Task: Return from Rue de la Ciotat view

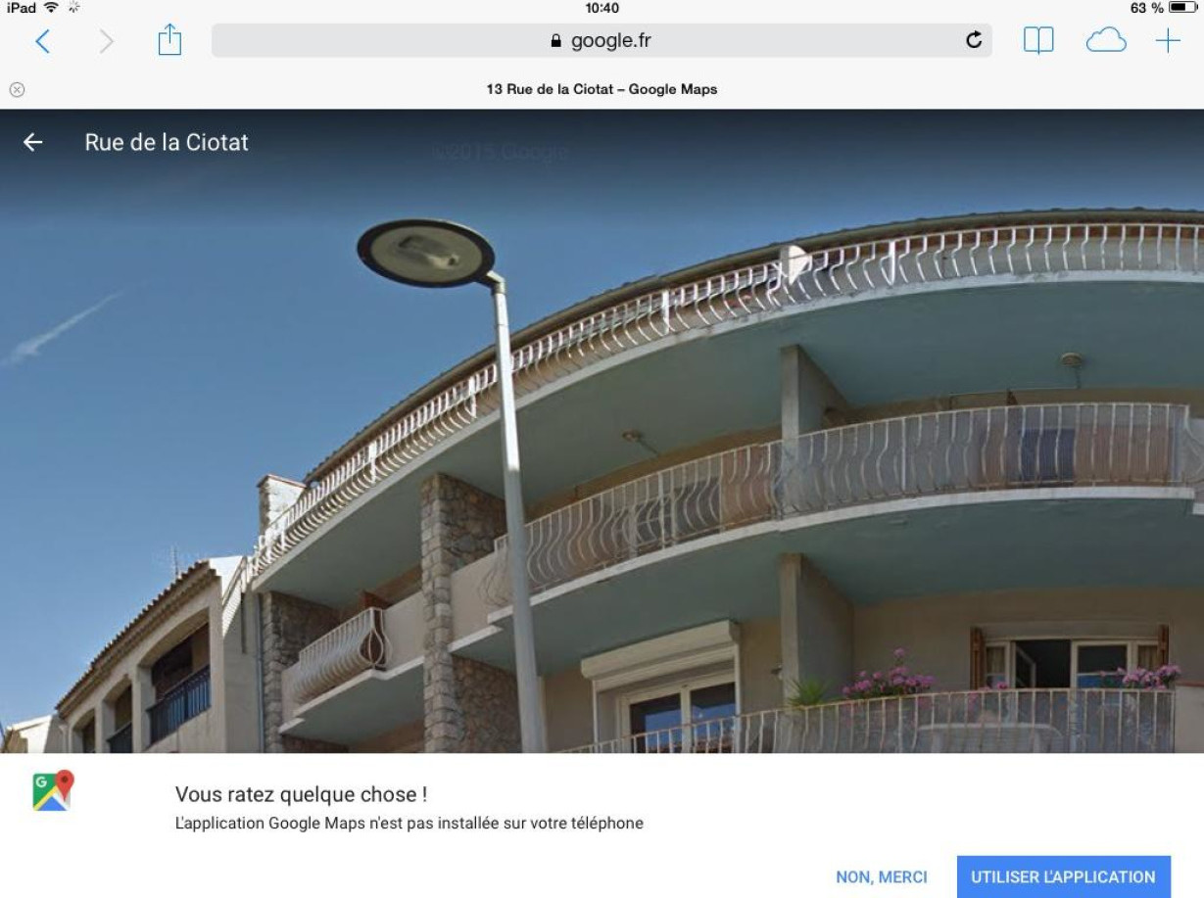Action: tap(33, 142)
